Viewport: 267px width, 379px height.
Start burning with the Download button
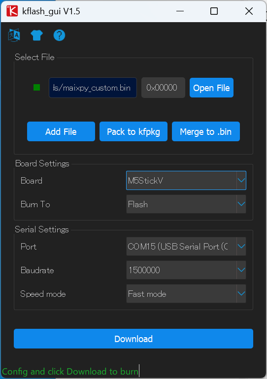click(133, 339)
